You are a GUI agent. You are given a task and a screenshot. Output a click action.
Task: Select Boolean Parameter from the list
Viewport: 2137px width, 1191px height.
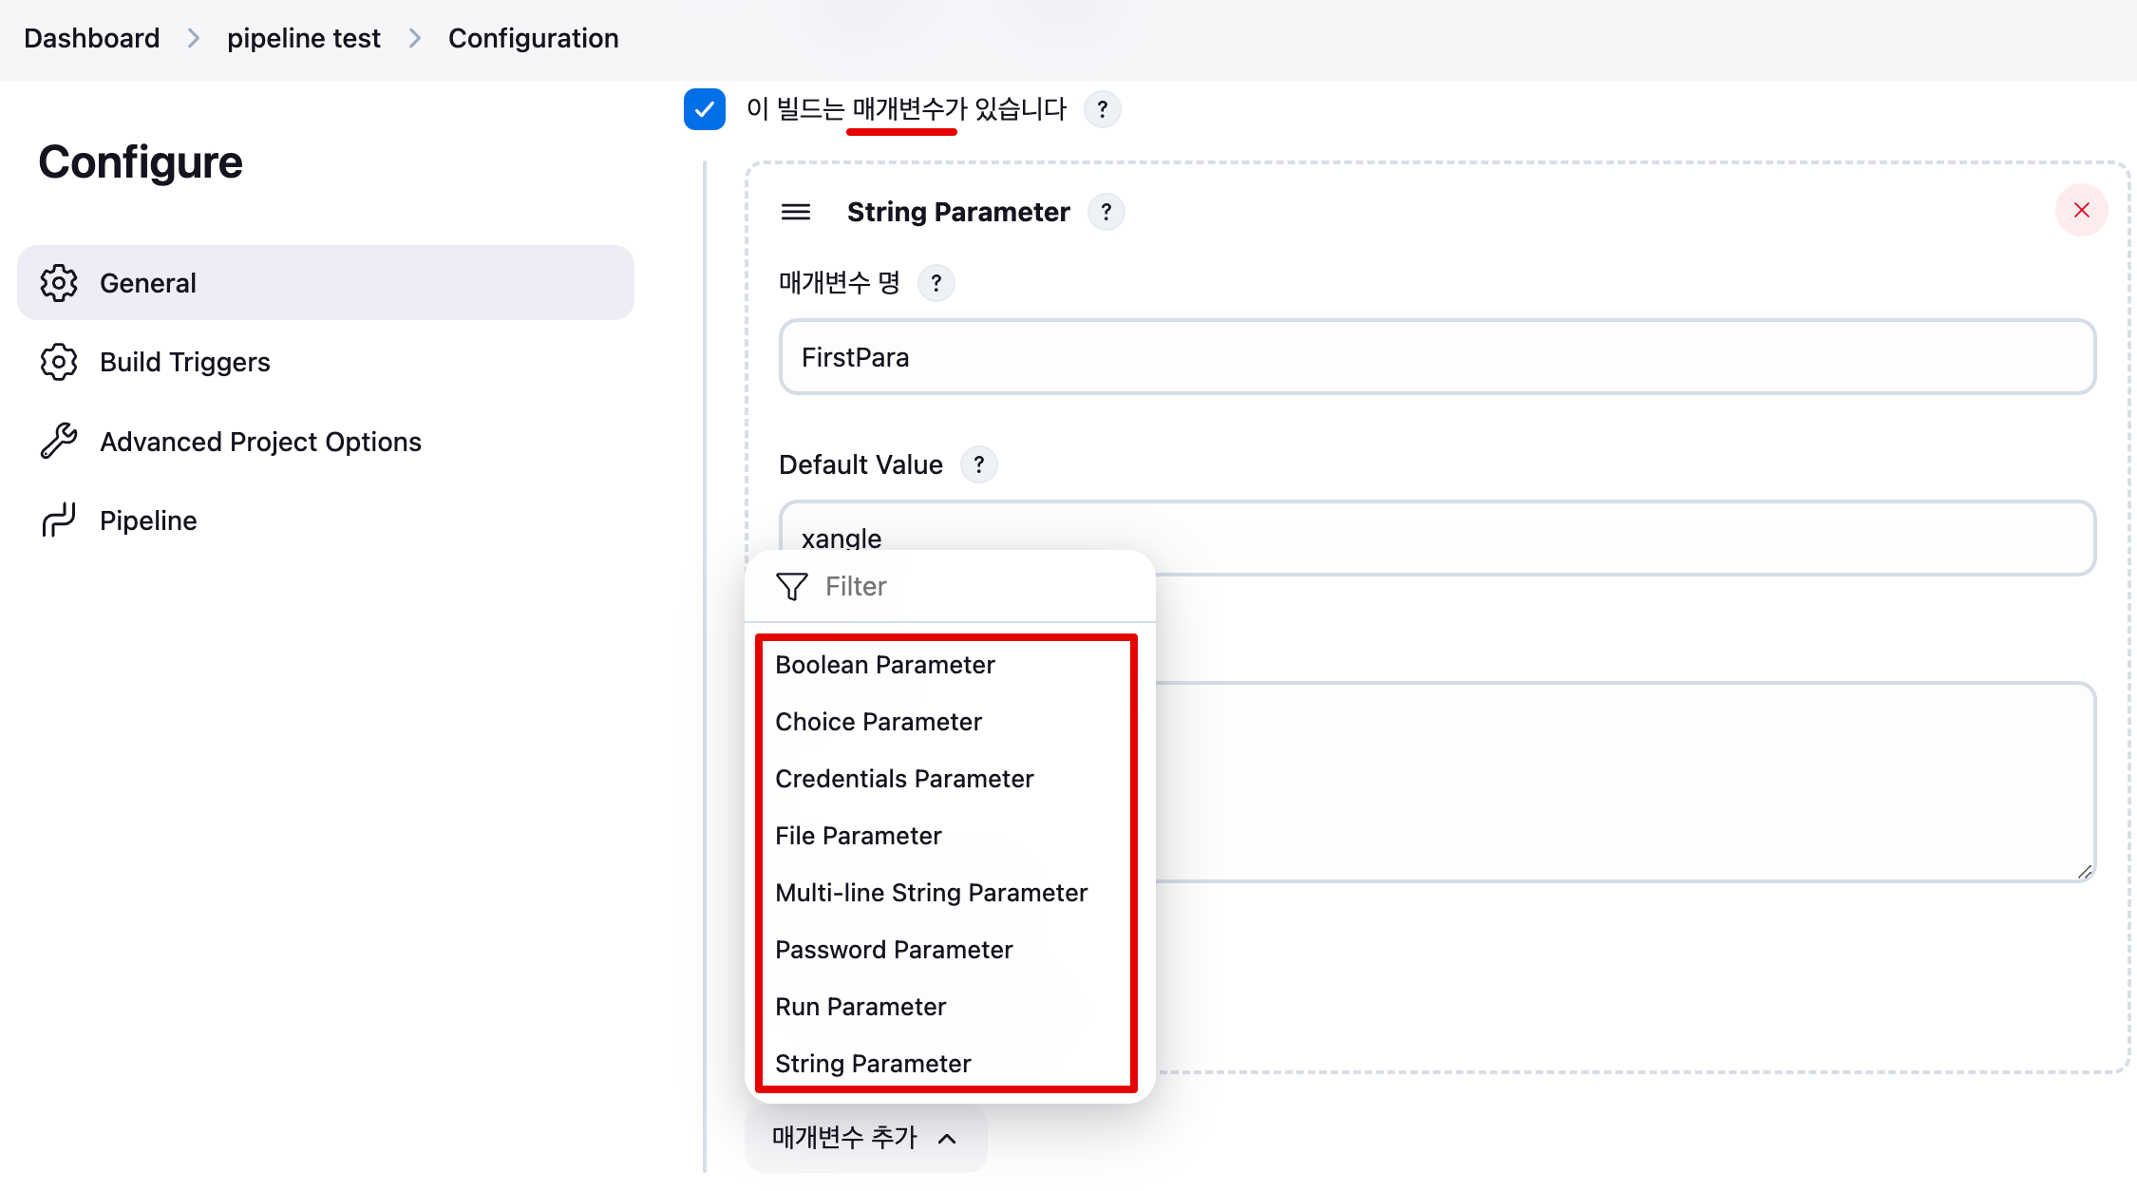click(x=884, y=665)
